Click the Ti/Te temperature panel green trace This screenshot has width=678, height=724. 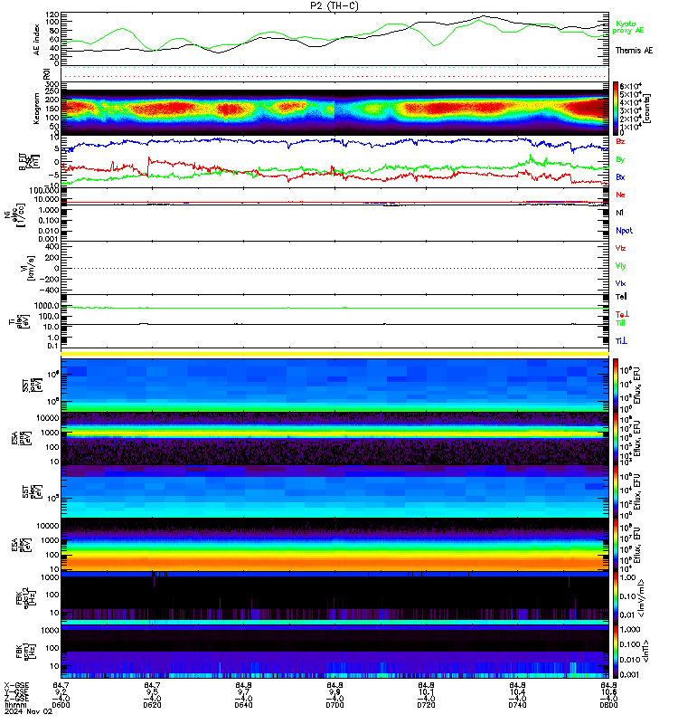(334, 308)
